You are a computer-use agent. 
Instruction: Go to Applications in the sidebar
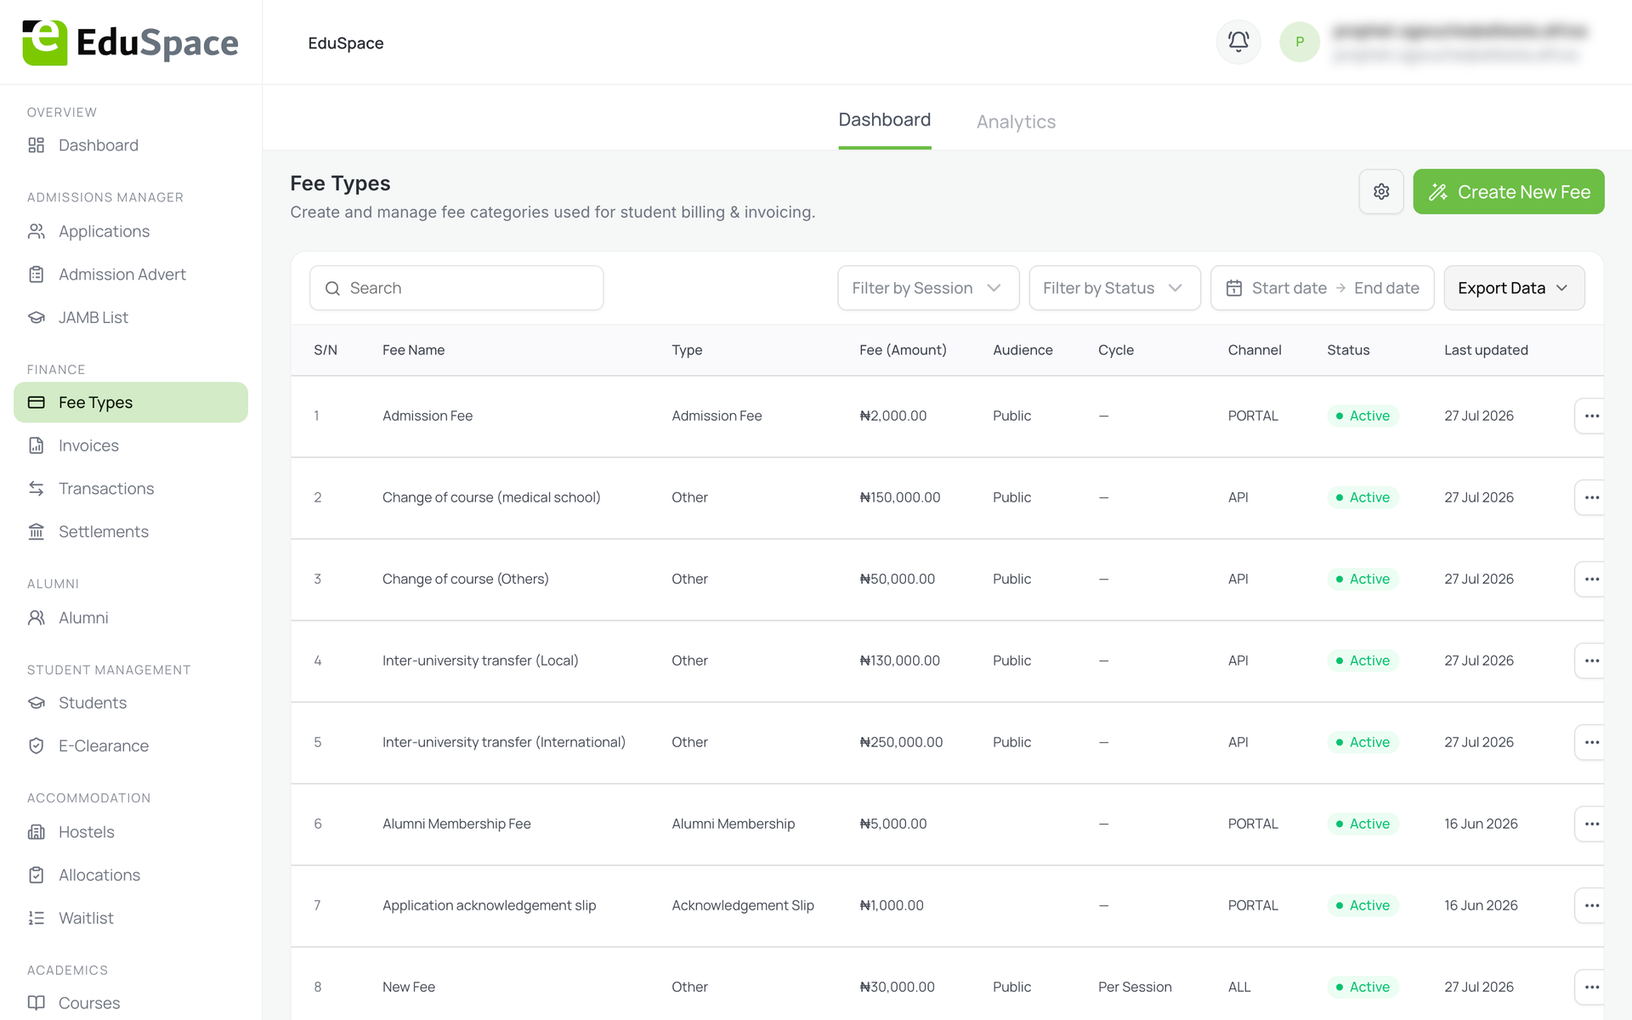click(x=131, y=231)
